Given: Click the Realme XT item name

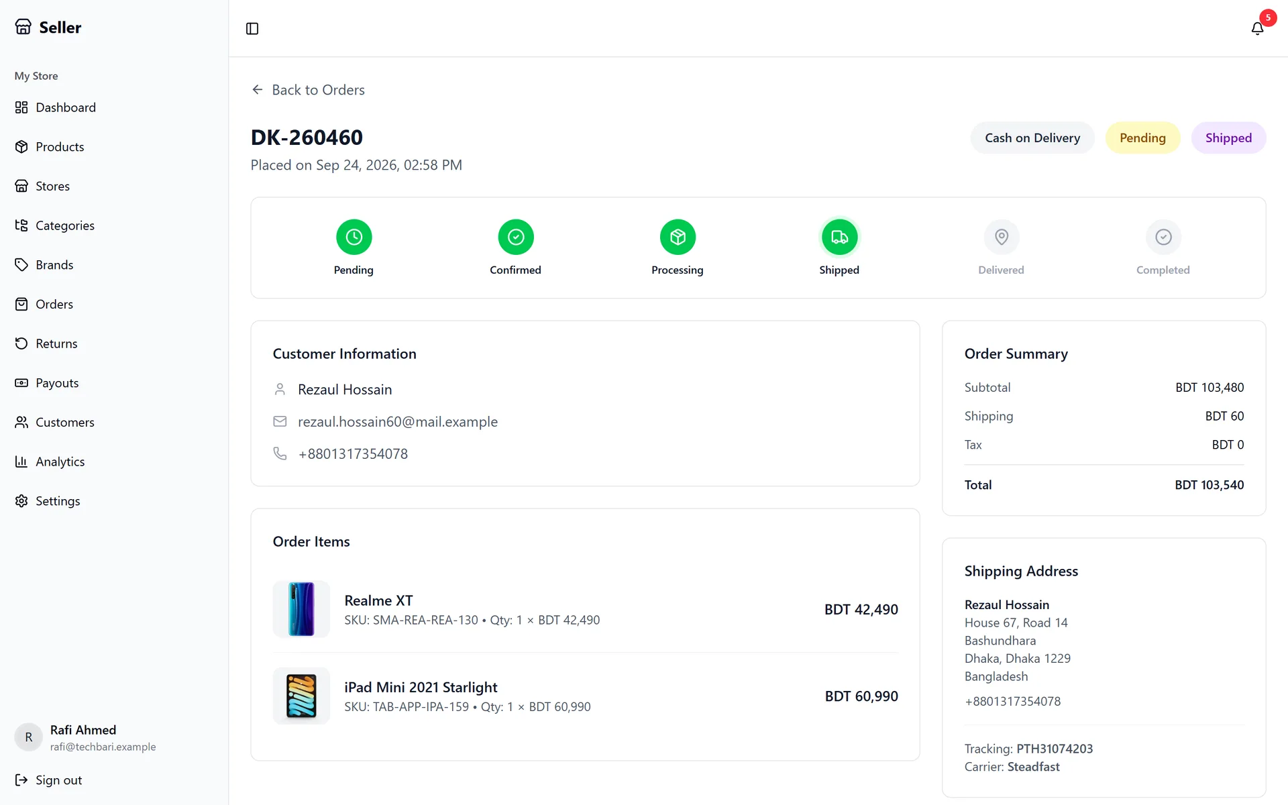Looking at the screenshot, I should (378, 600).
